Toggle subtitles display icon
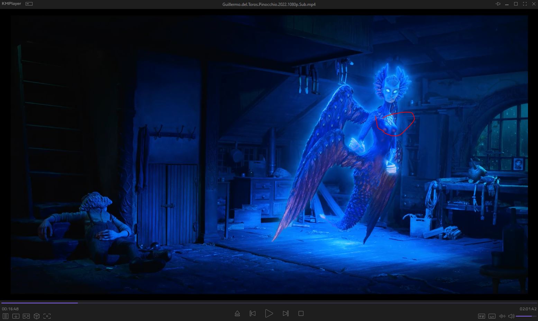This screenshot has height=321, width=538. click(492, 316)
